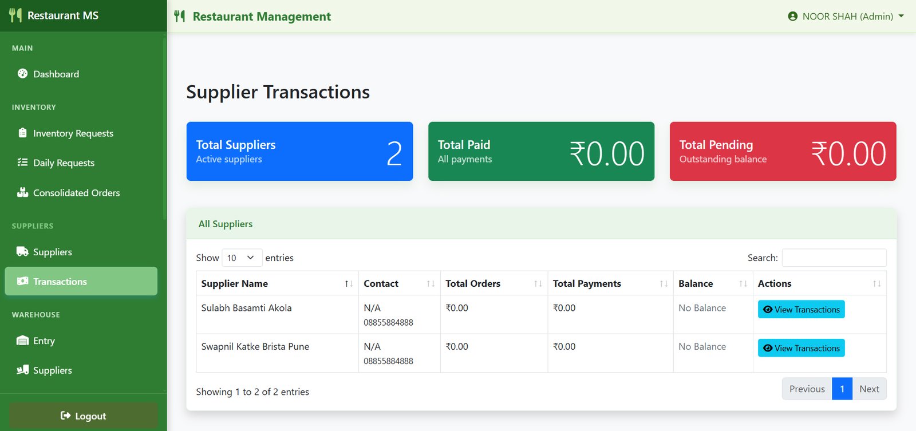Click the fork-and-knife logo beside Restaurant MS

(x=15, y=15)
